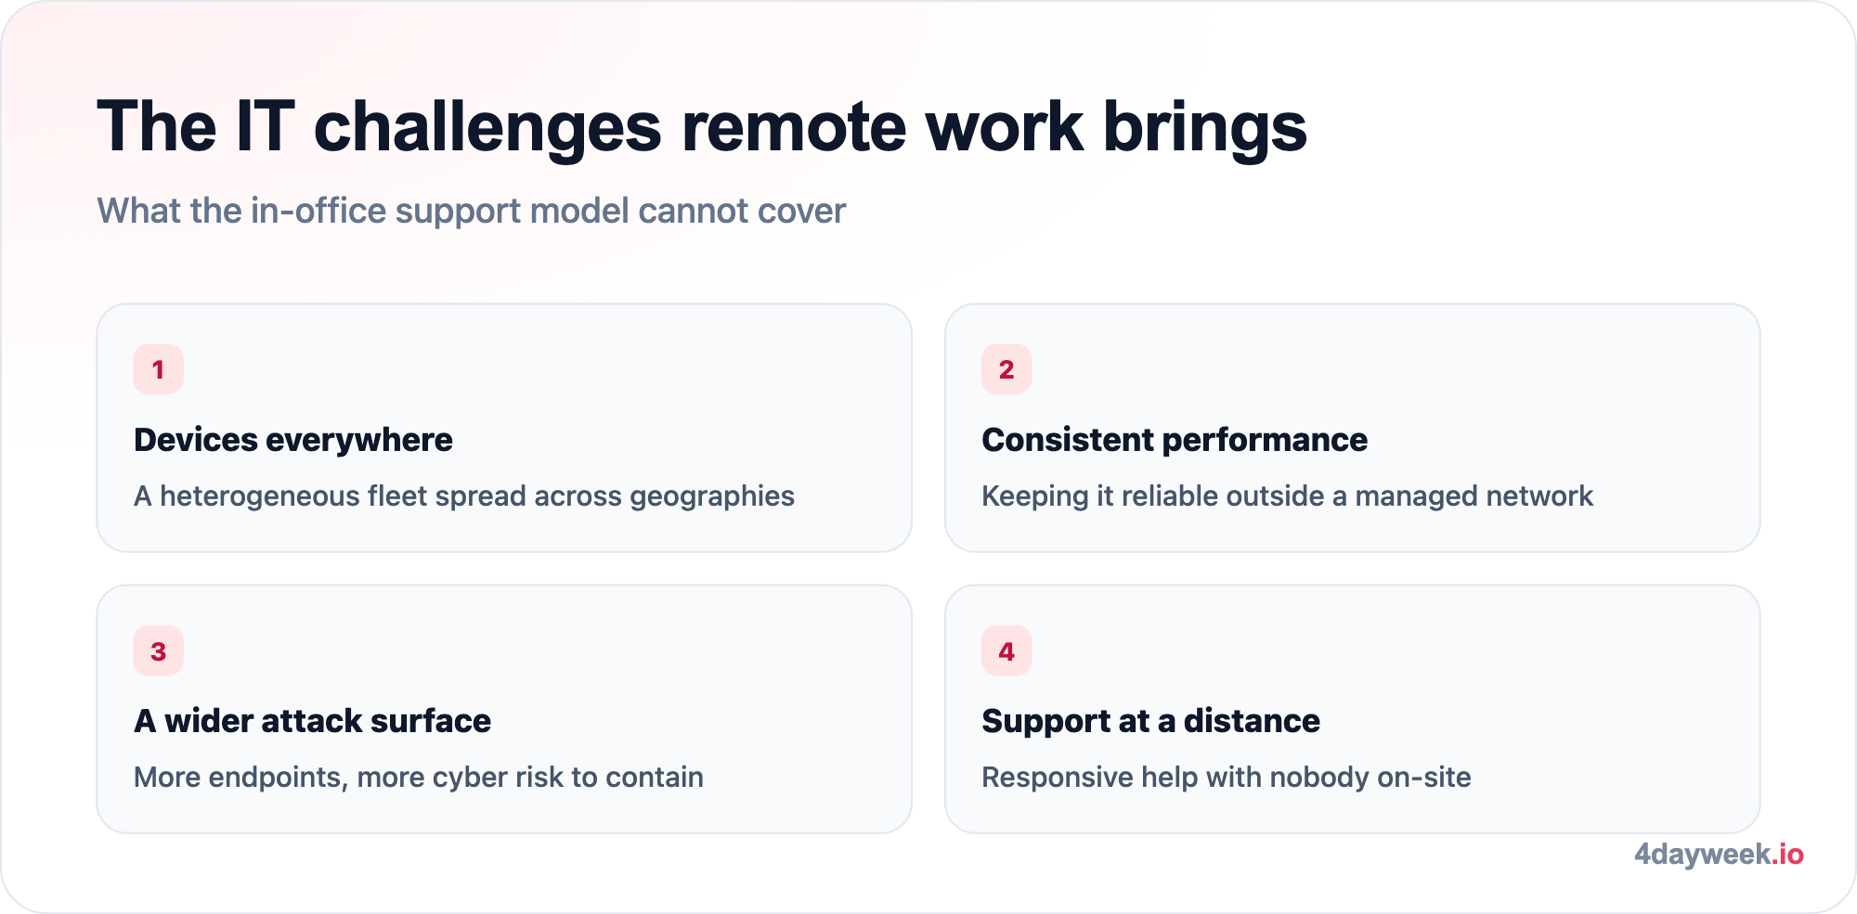
Task: Click the number 2 badge
Action: click(x=1006, y=369)
